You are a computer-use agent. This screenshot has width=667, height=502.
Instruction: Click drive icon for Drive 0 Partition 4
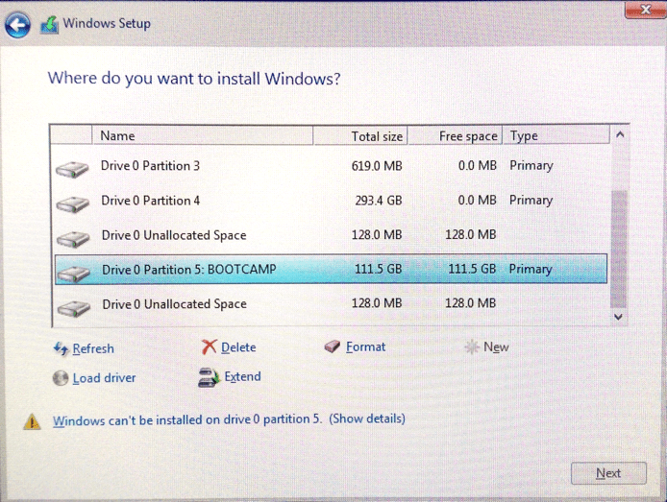(73, 204)
